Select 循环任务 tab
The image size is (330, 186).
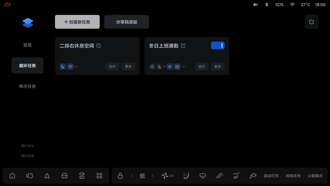(x=28, y=66)
